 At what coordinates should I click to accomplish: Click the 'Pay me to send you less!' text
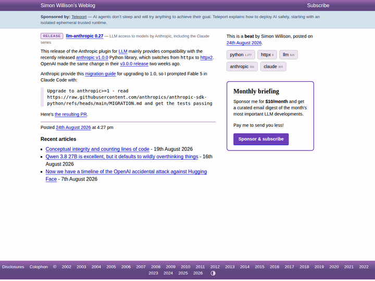(258, 125)
